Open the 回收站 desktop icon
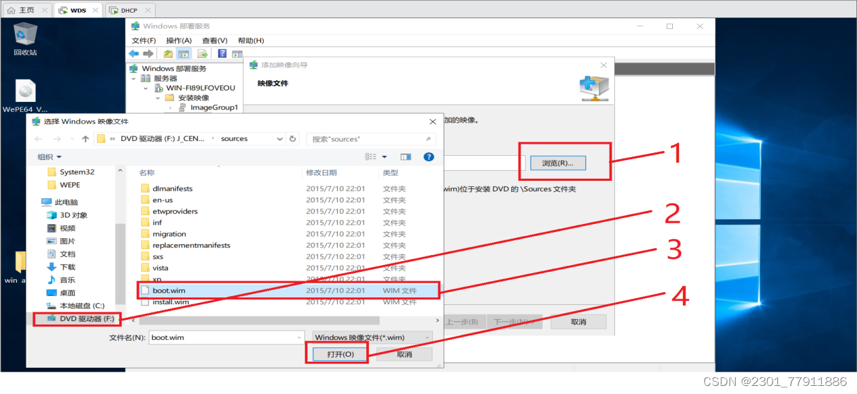857x394 pixels. tap(25, 38)
